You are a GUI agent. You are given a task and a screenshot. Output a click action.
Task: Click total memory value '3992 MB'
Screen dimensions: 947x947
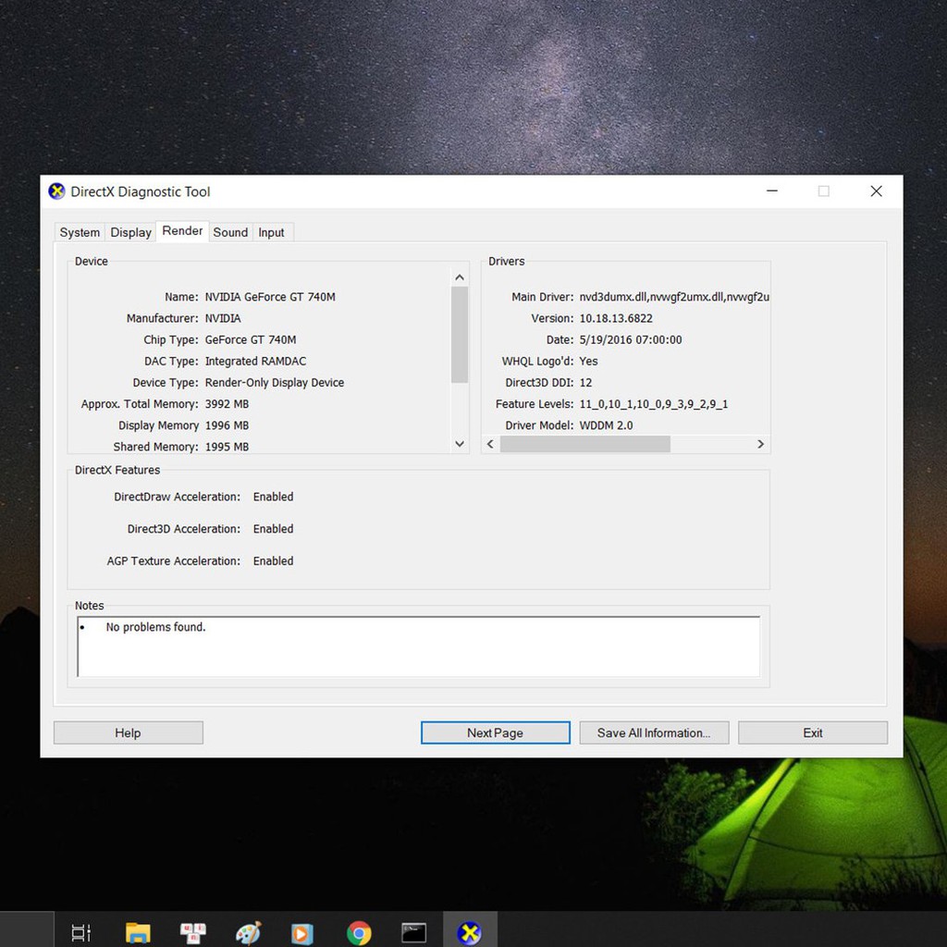click(x=228, y=404)
